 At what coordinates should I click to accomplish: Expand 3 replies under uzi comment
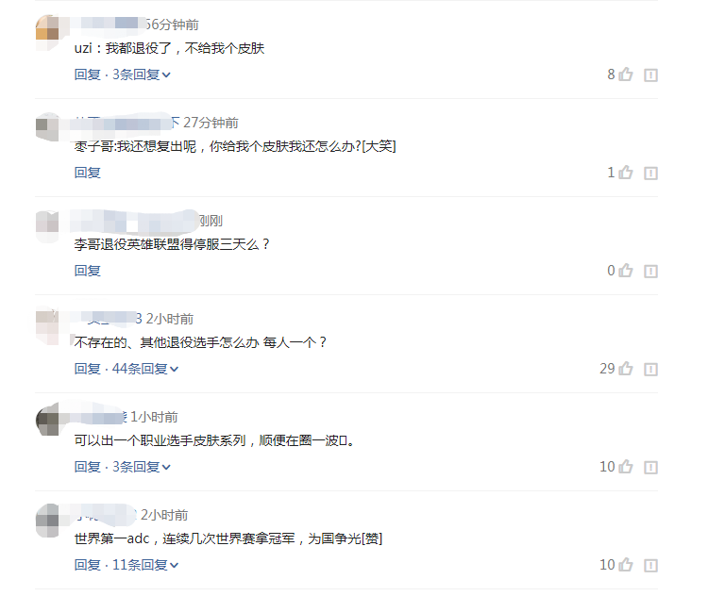pos(142,74)
